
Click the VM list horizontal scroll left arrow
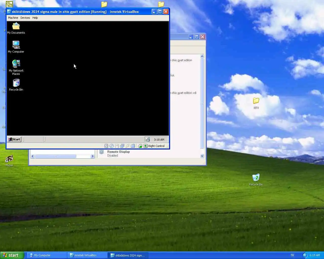[x=32, y=156]
